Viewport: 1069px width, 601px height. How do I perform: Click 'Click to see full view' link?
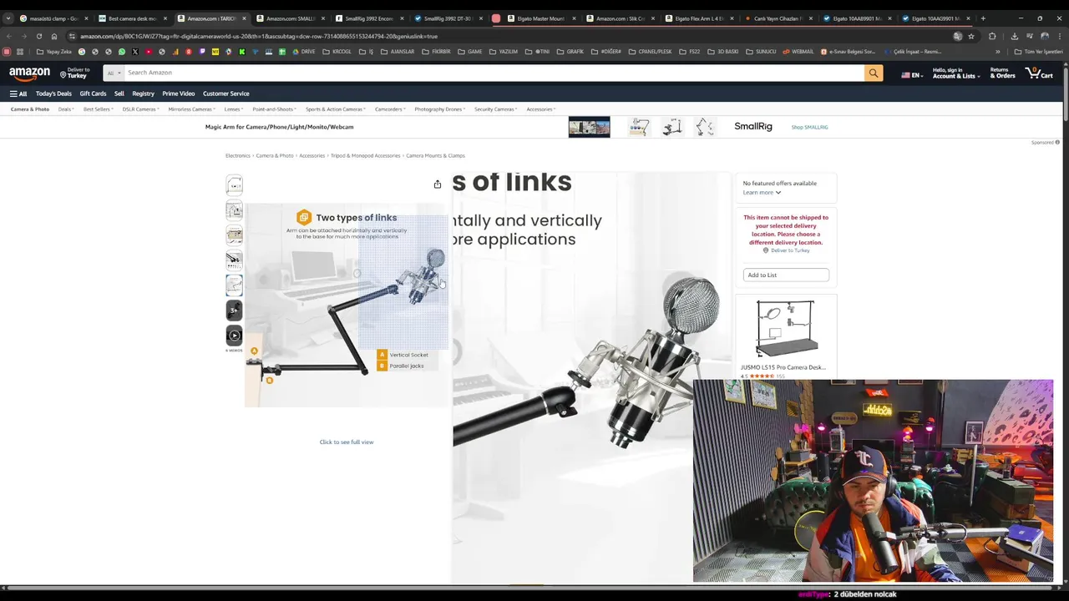347,442
